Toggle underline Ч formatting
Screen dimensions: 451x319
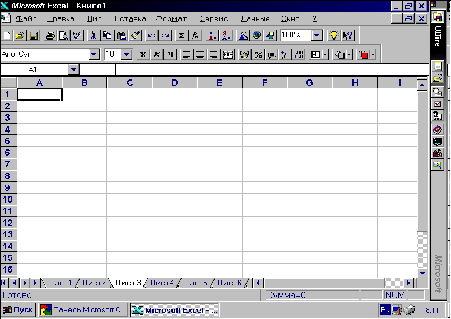click(170, 55)
